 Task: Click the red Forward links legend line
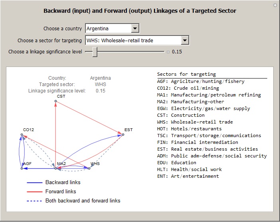[x=34, y=192]
